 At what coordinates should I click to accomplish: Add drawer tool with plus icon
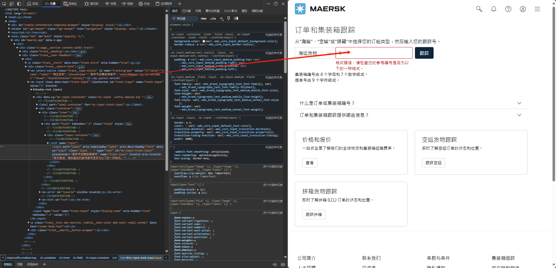tap(44, 264)
